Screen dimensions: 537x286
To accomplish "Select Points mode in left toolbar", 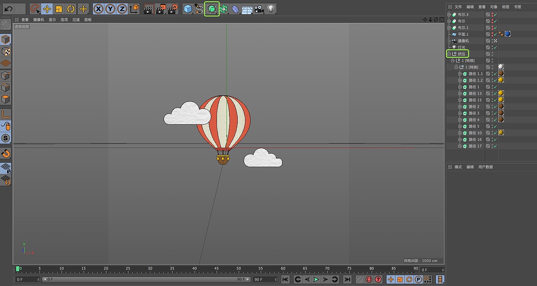I will (x=6, y=76).
